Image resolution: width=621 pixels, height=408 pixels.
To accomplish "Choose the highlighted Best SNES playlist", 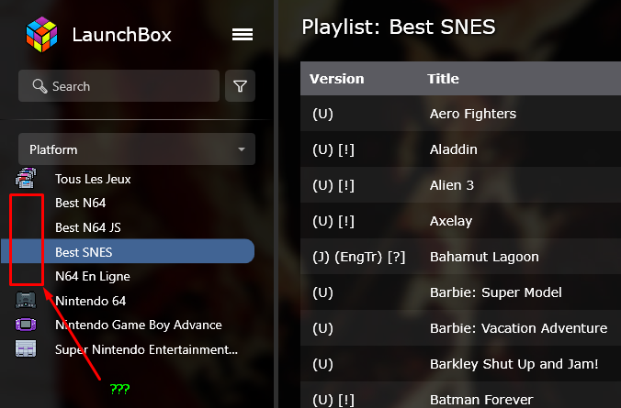I will (128, 251).
